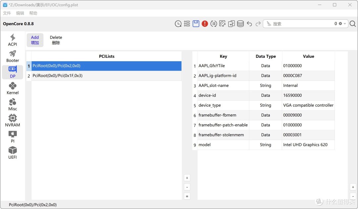Click the Data Type column header
This screenshot has height=209, width=358.
pyautogui.click(x=266, y=56)
